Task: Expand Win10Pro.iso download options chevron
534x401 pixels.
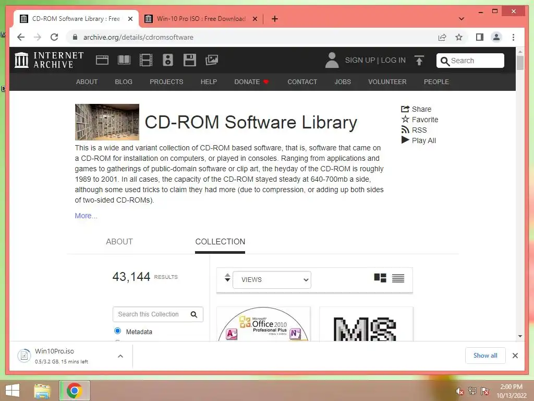Action: tap(120, 356)
